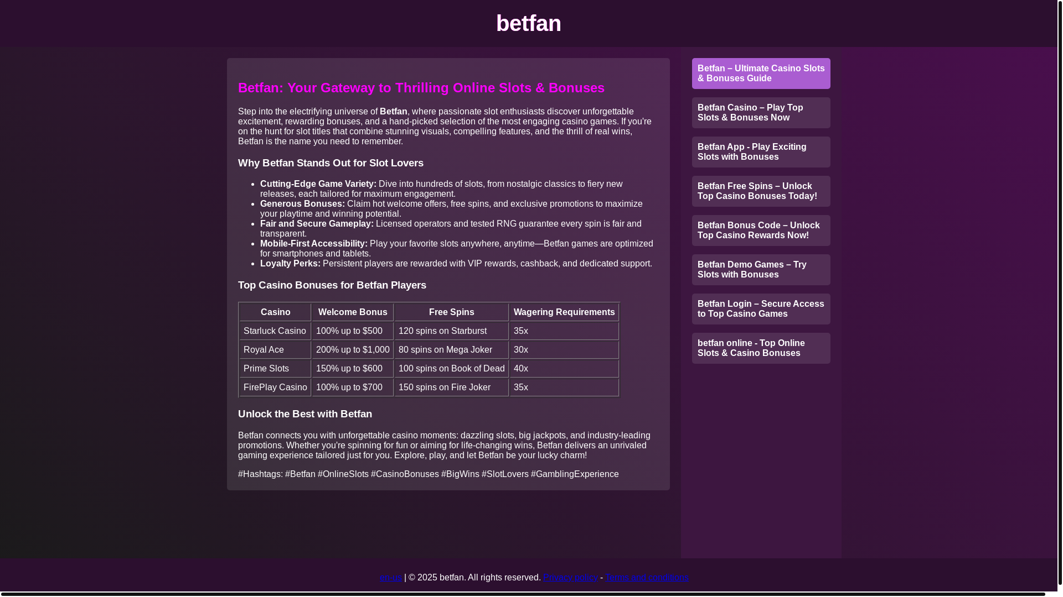Screen dimensions: 1063x597
Task: Click the '30x' wagering cell
Action: click(x=564, y=350)
